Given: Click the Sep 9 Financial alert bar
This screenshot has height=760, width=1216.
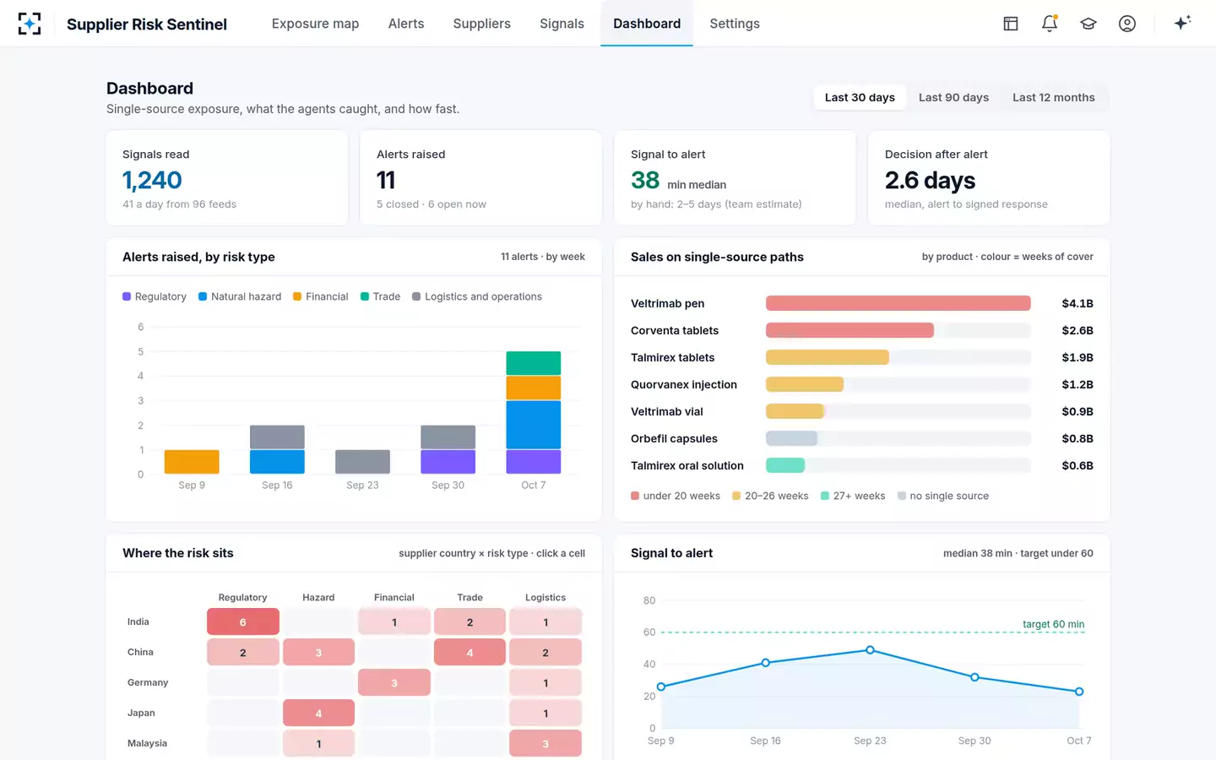Looking at the screenshot, I should (192, 462).
